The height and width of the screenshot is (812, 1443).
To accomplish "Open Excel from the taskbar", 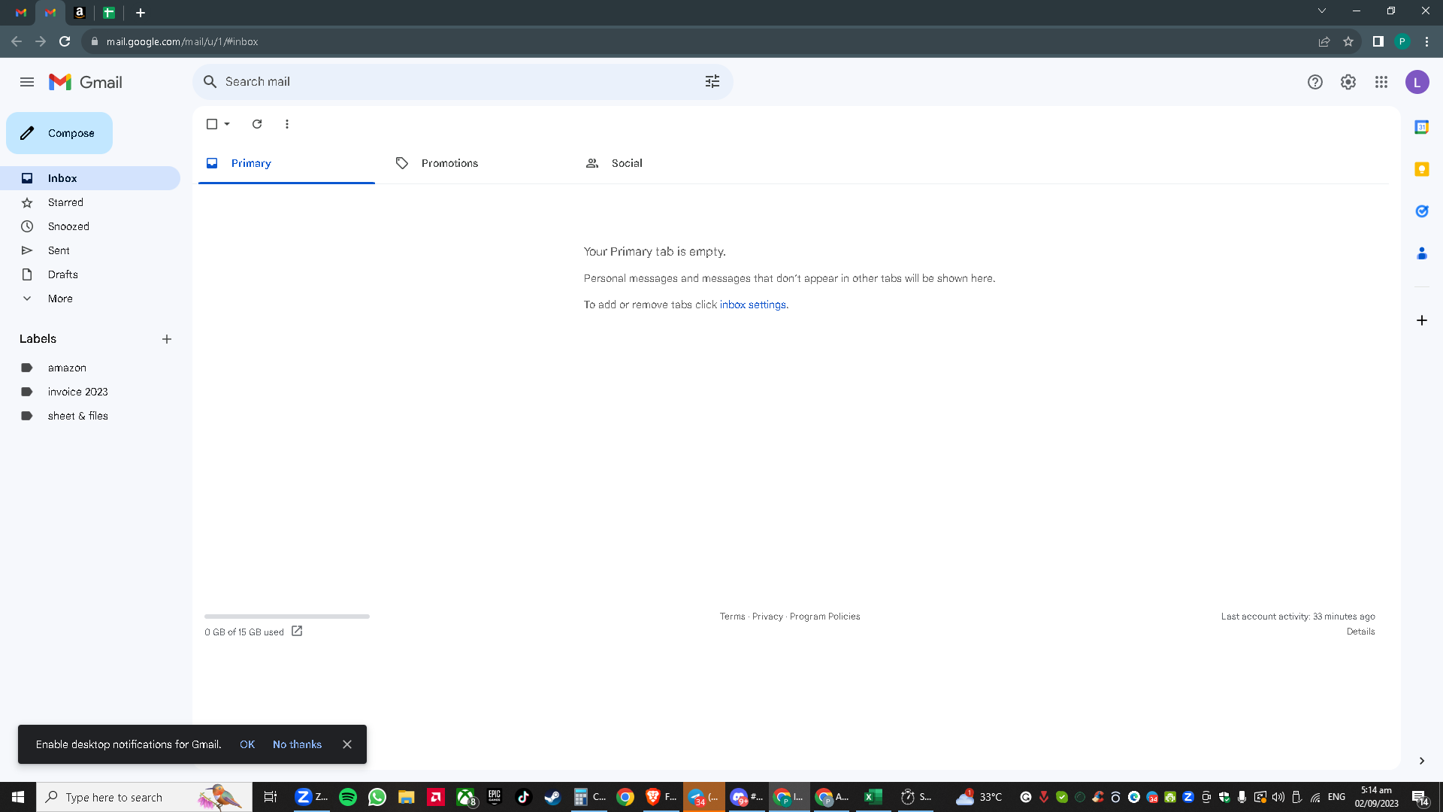I will [873, 797].
